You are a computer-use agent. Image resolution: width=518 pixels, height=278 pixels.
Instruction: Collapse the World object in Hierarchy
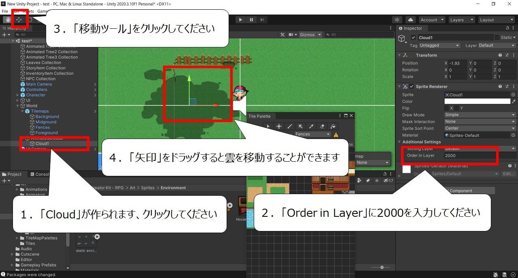click(x=17, y=106)
